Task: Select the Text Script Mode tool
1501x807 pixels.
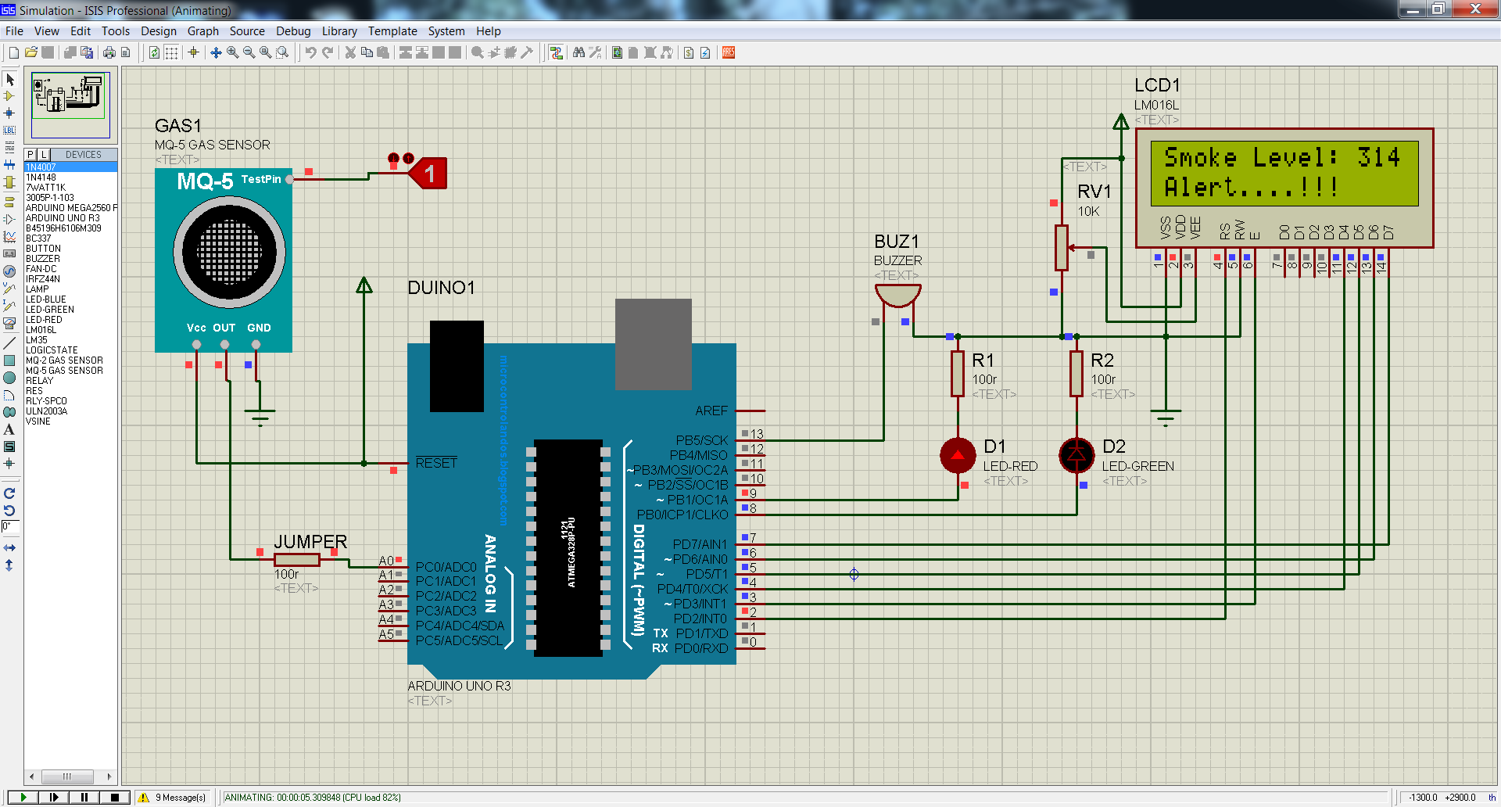Action: pos(9,147)
